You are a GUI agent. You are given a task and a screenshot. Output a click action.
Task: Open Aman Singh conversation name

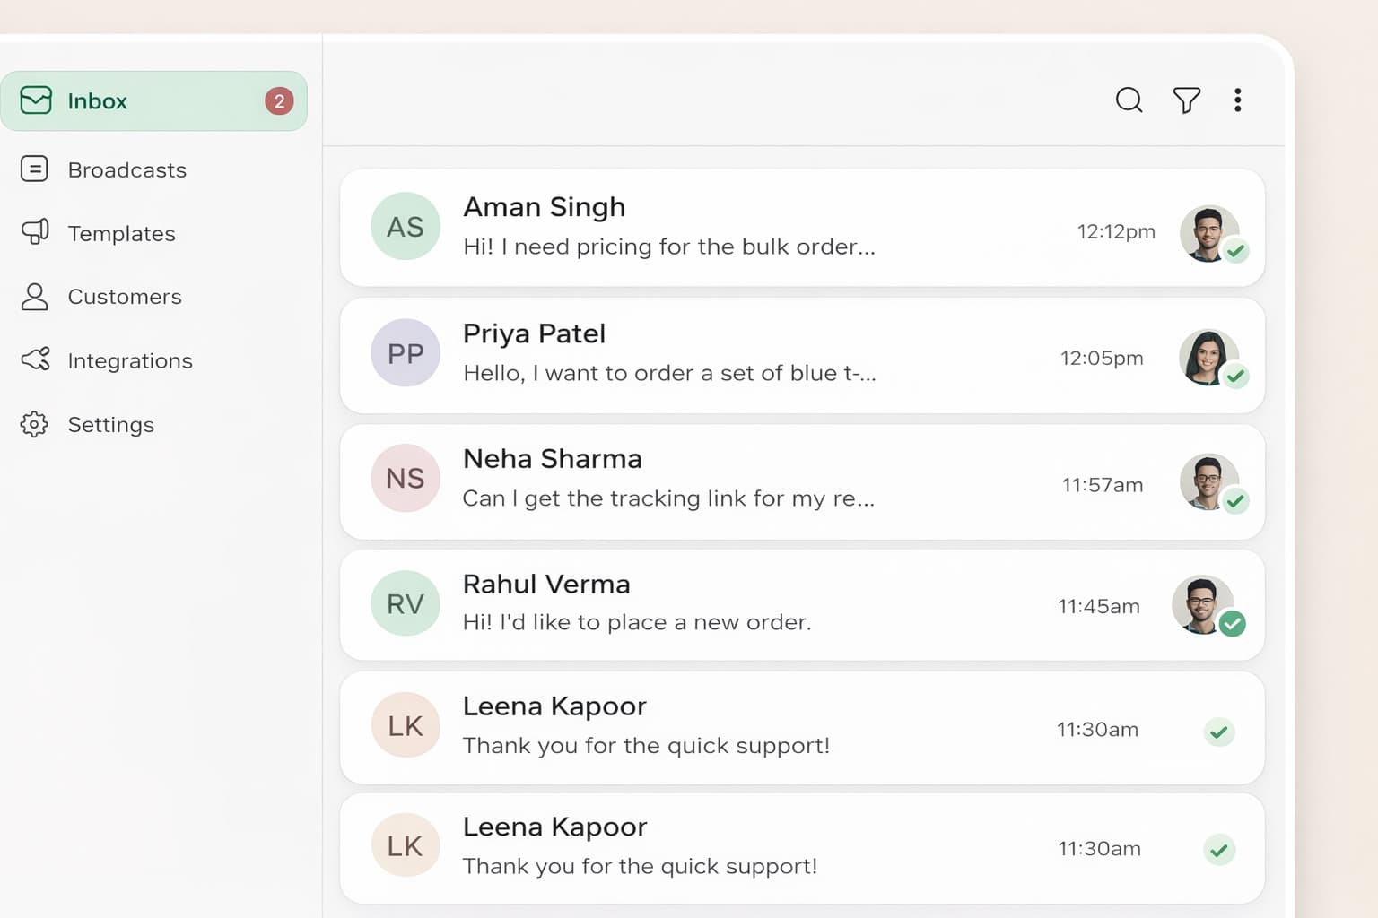(544, 207)
